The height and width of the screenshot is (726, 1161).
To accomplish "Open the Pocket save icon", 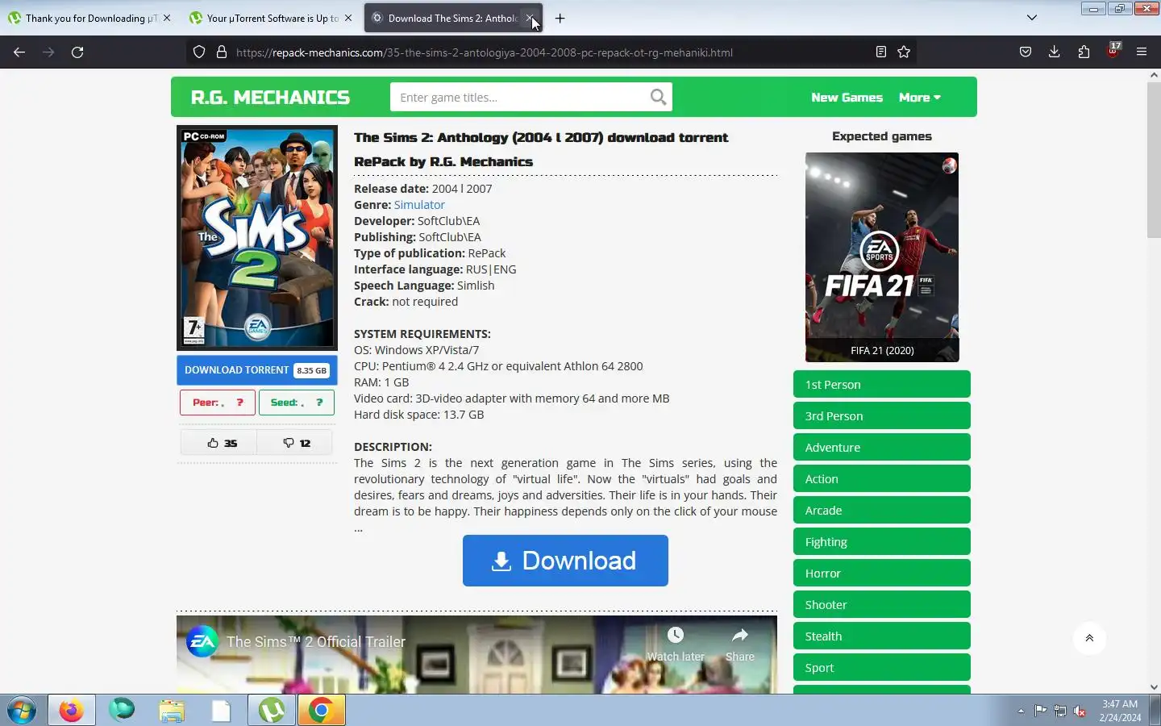I will pyautogui.click(x=1026, y=52).
